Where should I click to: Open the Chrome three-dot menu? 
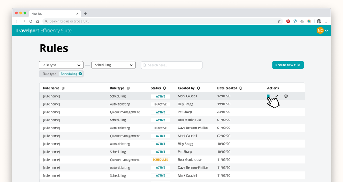coord(326,21)
